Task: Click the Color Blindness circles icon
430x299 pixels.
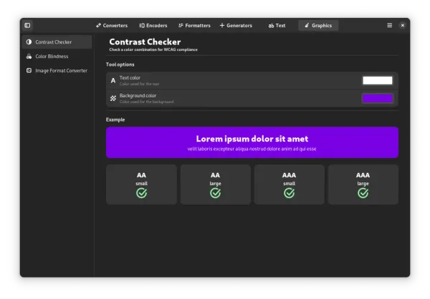Action: [29, 57]
